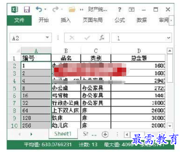Click horizontal scrollbar left arrow
182x152 pixels.
coord(127,134)
